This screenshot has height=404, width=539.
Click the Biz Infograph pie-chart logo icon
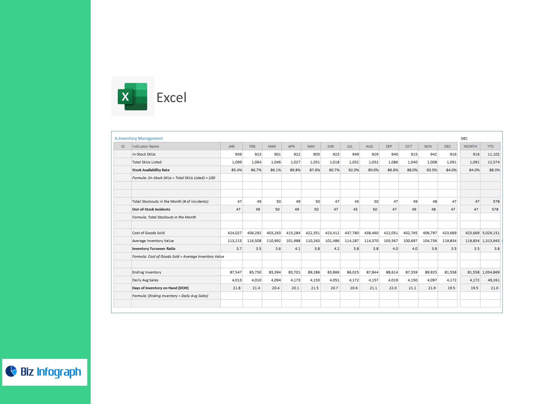point(11,371)
